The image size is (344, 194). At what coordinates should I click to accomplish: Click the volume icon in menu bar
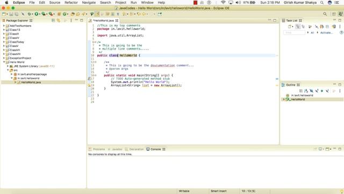click(238, 3)
